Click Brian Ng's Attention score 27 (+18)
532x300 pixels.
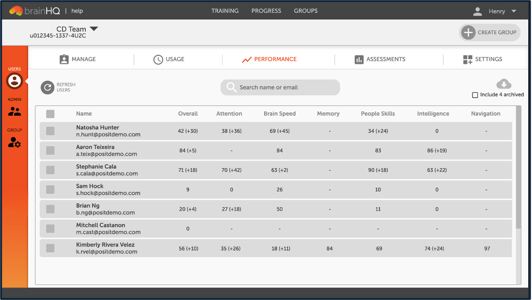pyautogui.click(x=231, y=209)
